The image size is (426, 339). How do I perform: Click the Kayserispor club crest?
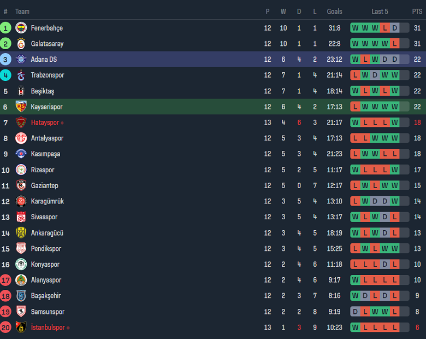[21, 107]
